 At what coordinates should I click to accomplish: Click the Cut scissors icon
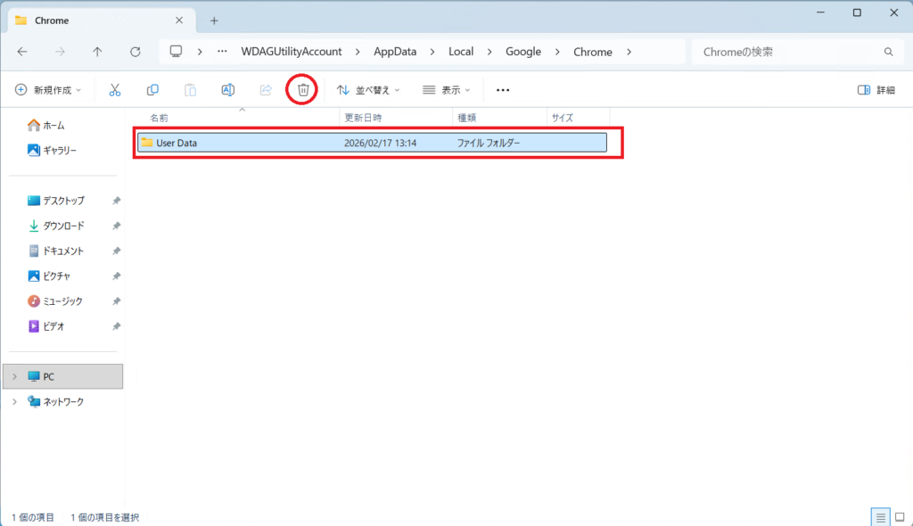[x=115, y=90]
